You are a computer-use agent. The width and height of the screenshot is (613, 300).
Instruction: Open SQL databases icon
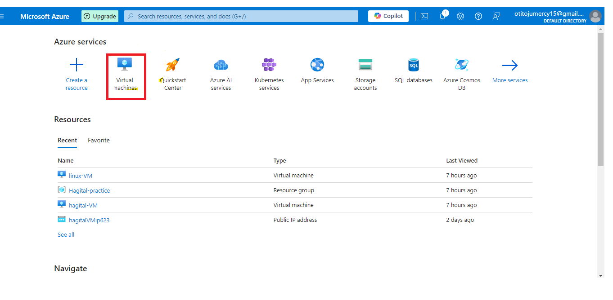click(x=413, y=65)
